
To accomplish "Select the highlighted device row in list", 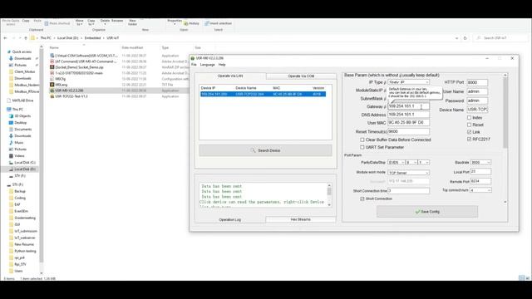I will pos(263,94).
